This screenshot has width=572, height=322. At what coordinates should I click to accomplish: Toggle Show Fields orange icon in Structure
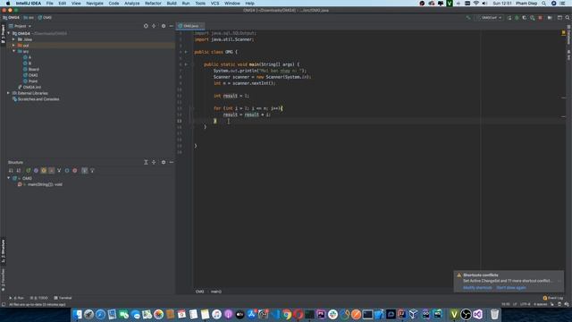coord(44,171)
